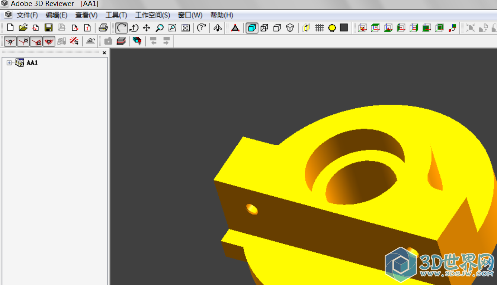Expand the AA1 tree node
Screen dimensions: 497x285
[9, 63]
